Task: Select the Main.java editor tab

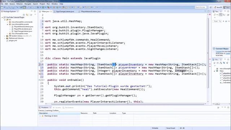Action: (45, 12)
